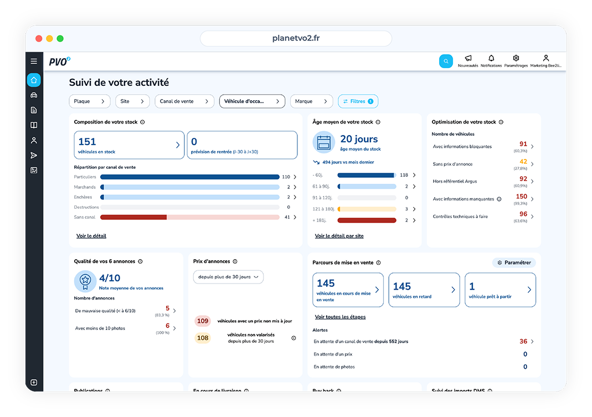Open 145 véhicules en retard card

coord(424,290)
